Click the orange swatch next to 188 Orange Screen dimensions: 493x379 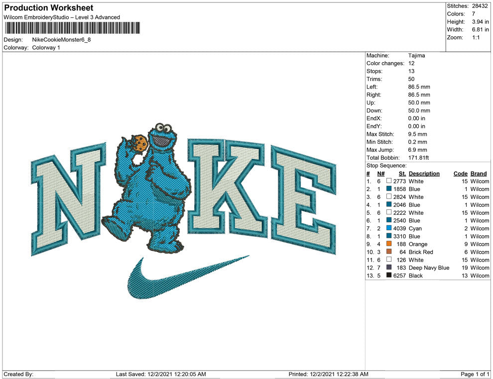389,244
